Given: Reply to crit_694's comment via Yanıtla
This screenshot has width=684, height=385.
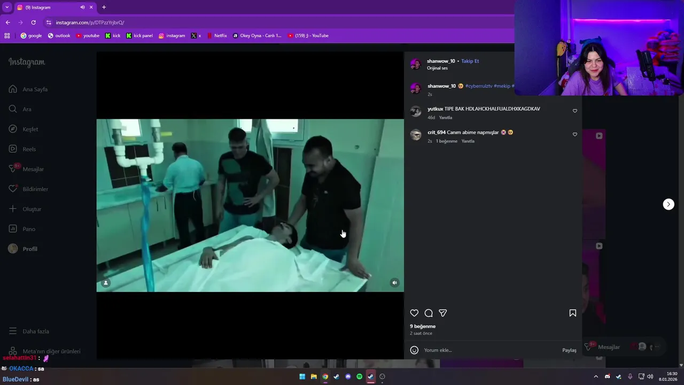Looking at the screenshot, I should coord(468,141).
